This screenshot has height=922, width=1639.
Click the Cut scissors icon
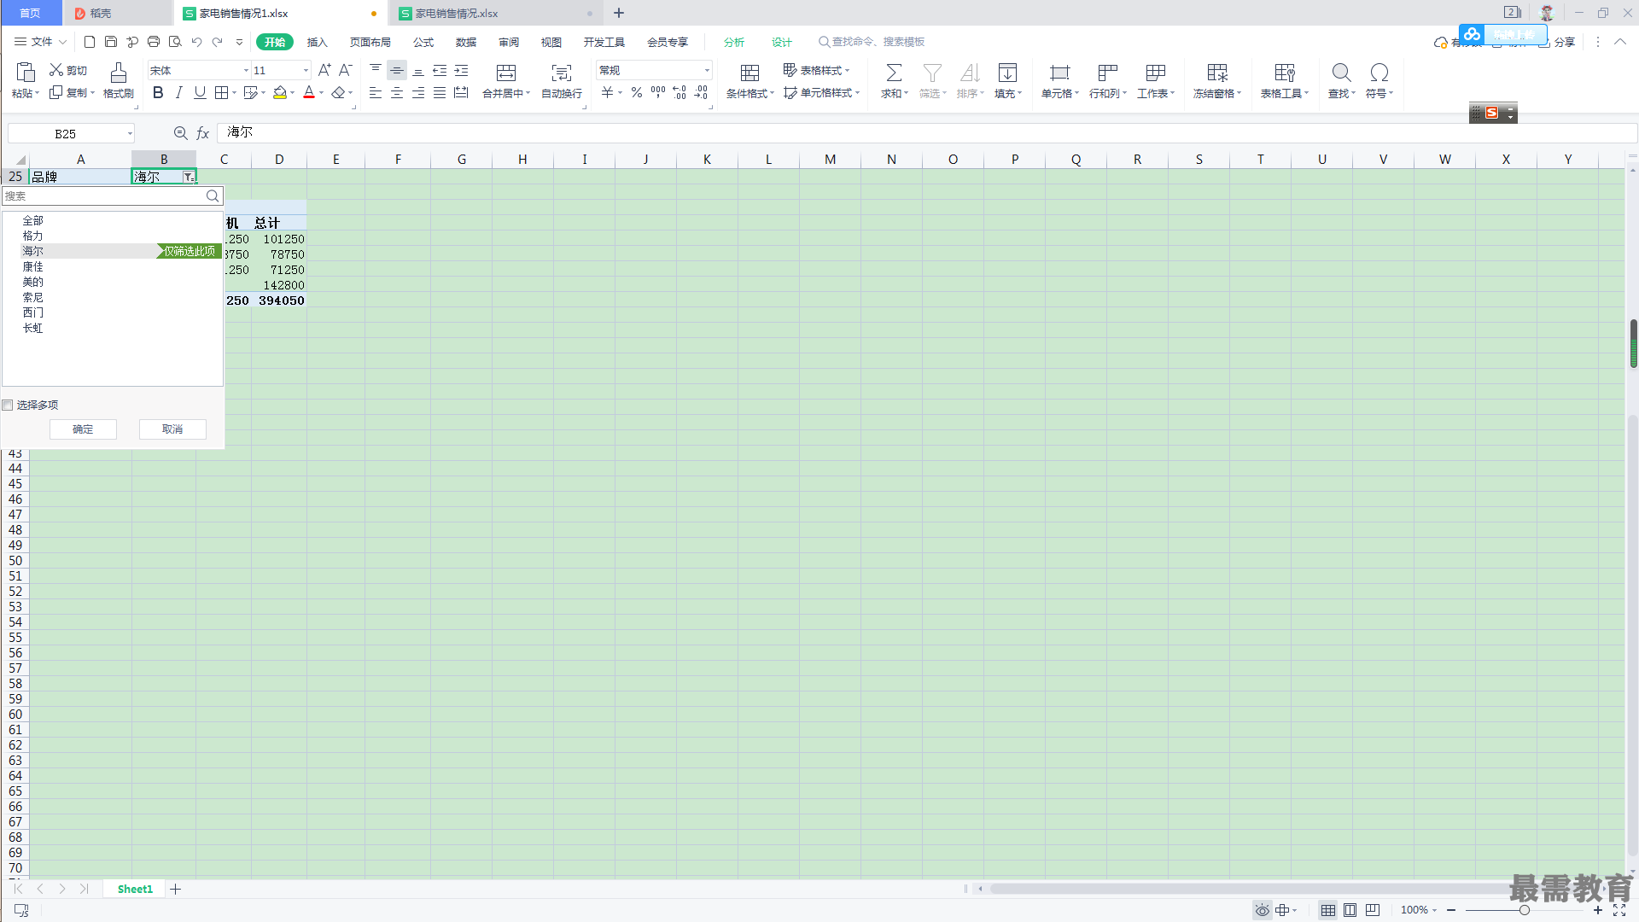[56, 70]
